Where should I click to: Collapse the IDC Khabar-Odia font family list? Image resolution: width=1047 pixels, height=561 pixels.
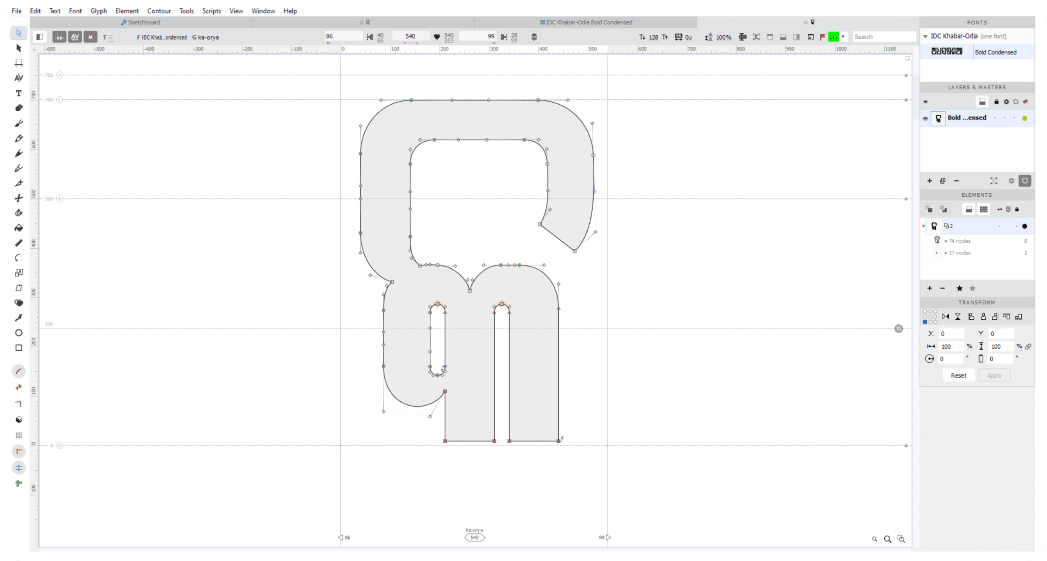(925, 37)
